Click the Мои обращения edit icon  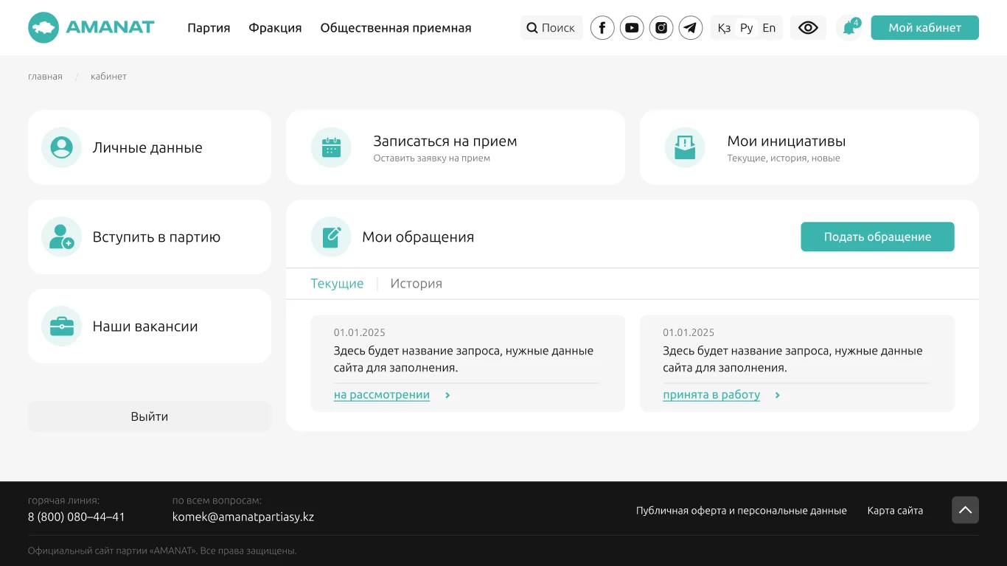coord(331,237)
